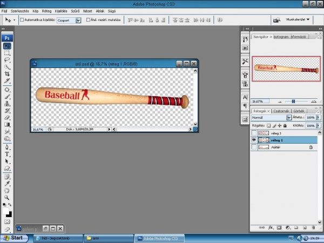
Task: Click the layer styles fx icon
Action: 271,227
